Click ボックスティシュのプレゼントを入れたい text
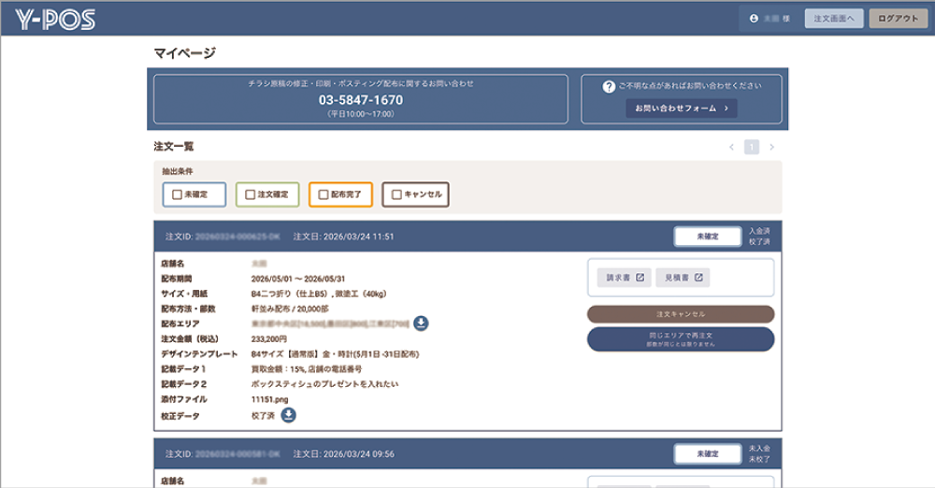This screenshot has width=935, height=488. click(x=325, y=384)
